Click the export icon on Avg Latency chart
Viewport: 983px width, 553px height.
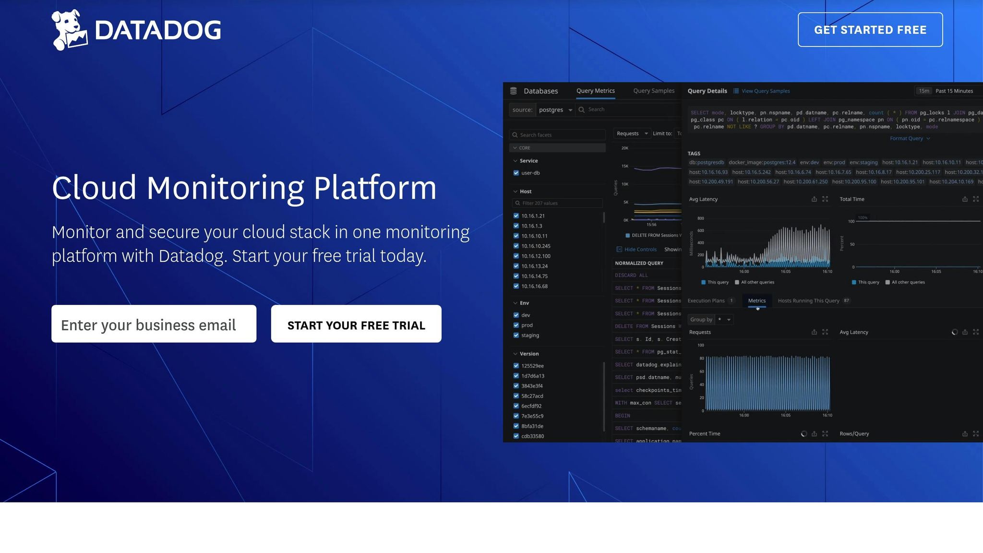(x=814, y=199)
